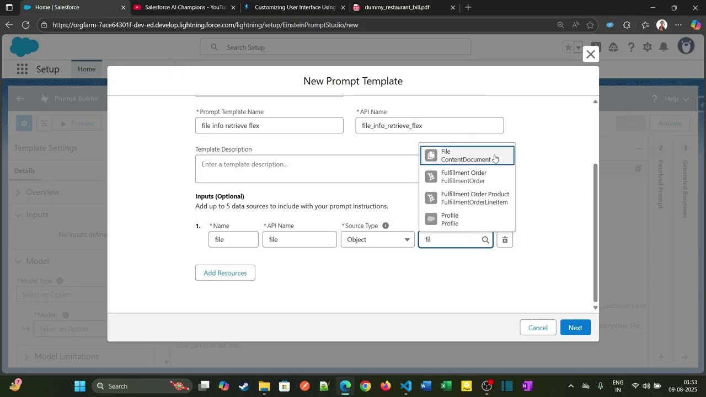Open Edge user profile picture
Screen dimensions: 706x397
pos(662,25)
